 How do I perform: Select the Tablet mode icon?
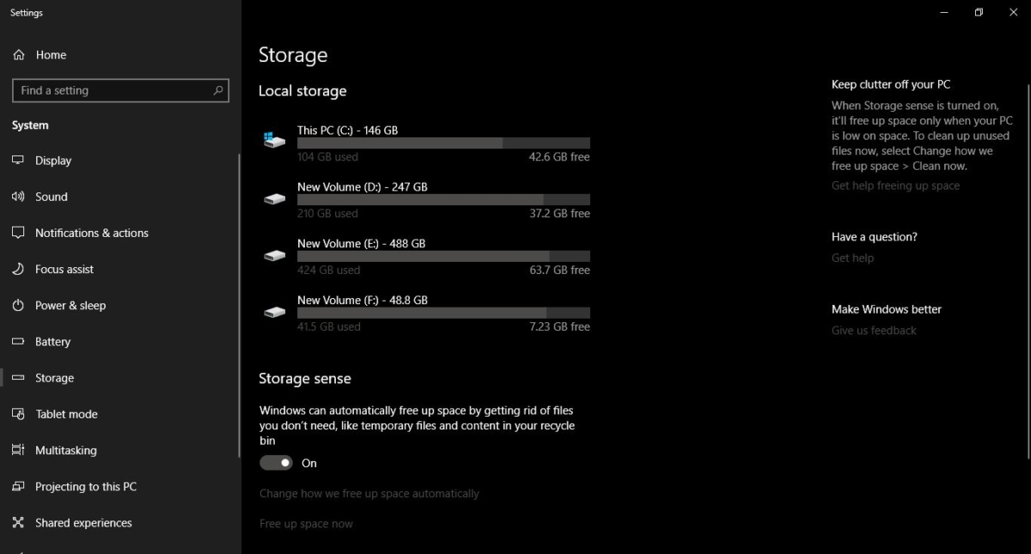[19, 414]
